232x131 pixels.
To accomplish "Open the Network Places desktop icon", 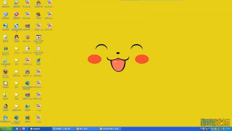I will [6, 26].
